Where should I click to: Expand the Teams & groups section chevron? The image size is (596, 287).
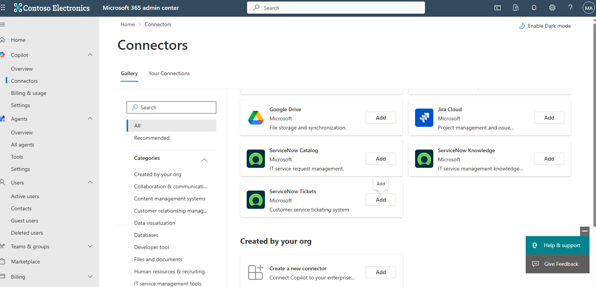tap(90, 246)
